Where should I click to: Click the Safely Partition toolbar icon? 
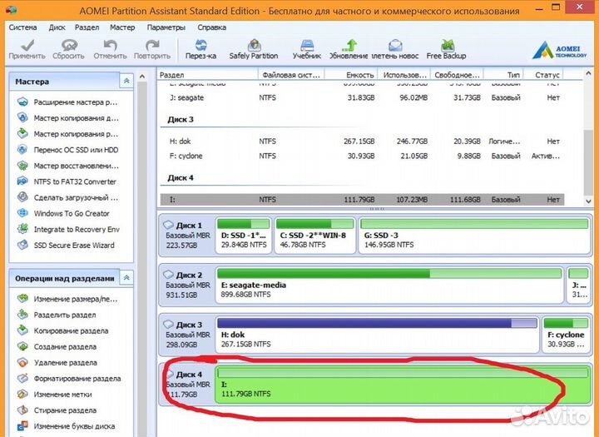(253, 45)
